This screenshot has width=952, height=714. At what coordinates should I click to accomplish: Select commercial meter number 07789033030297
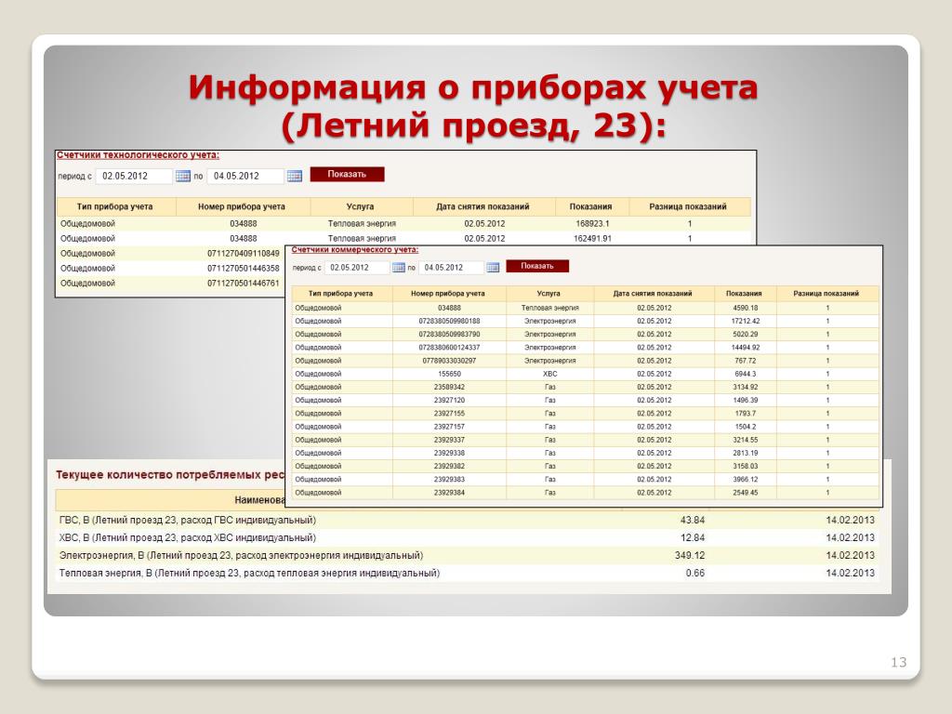pos(449,361)
